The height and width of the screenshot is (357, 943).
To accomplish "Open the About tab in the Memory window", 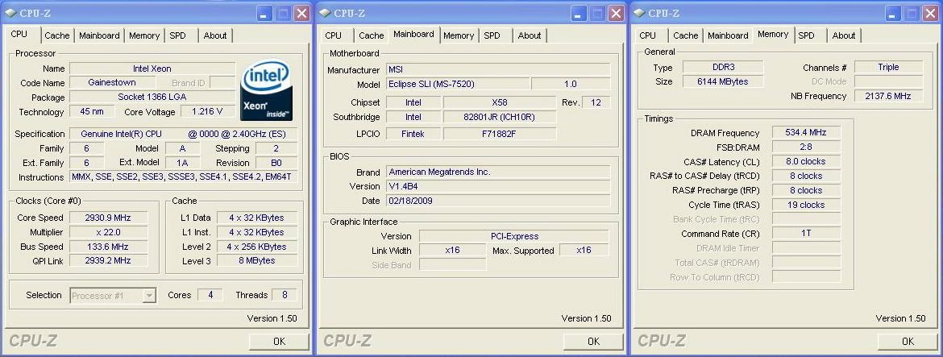I will point(844,35).
